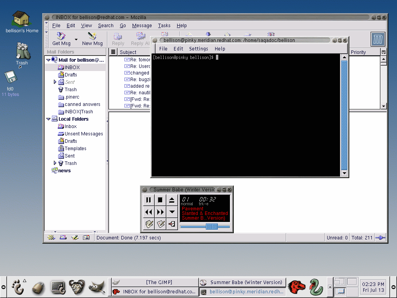Pause the CD player track
The width and height of the screenshot is (397, 298).
point(148,200)
